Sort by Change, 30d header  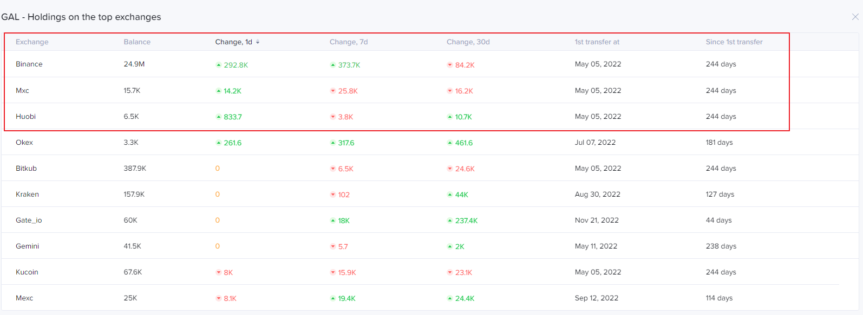coord(468,42)
